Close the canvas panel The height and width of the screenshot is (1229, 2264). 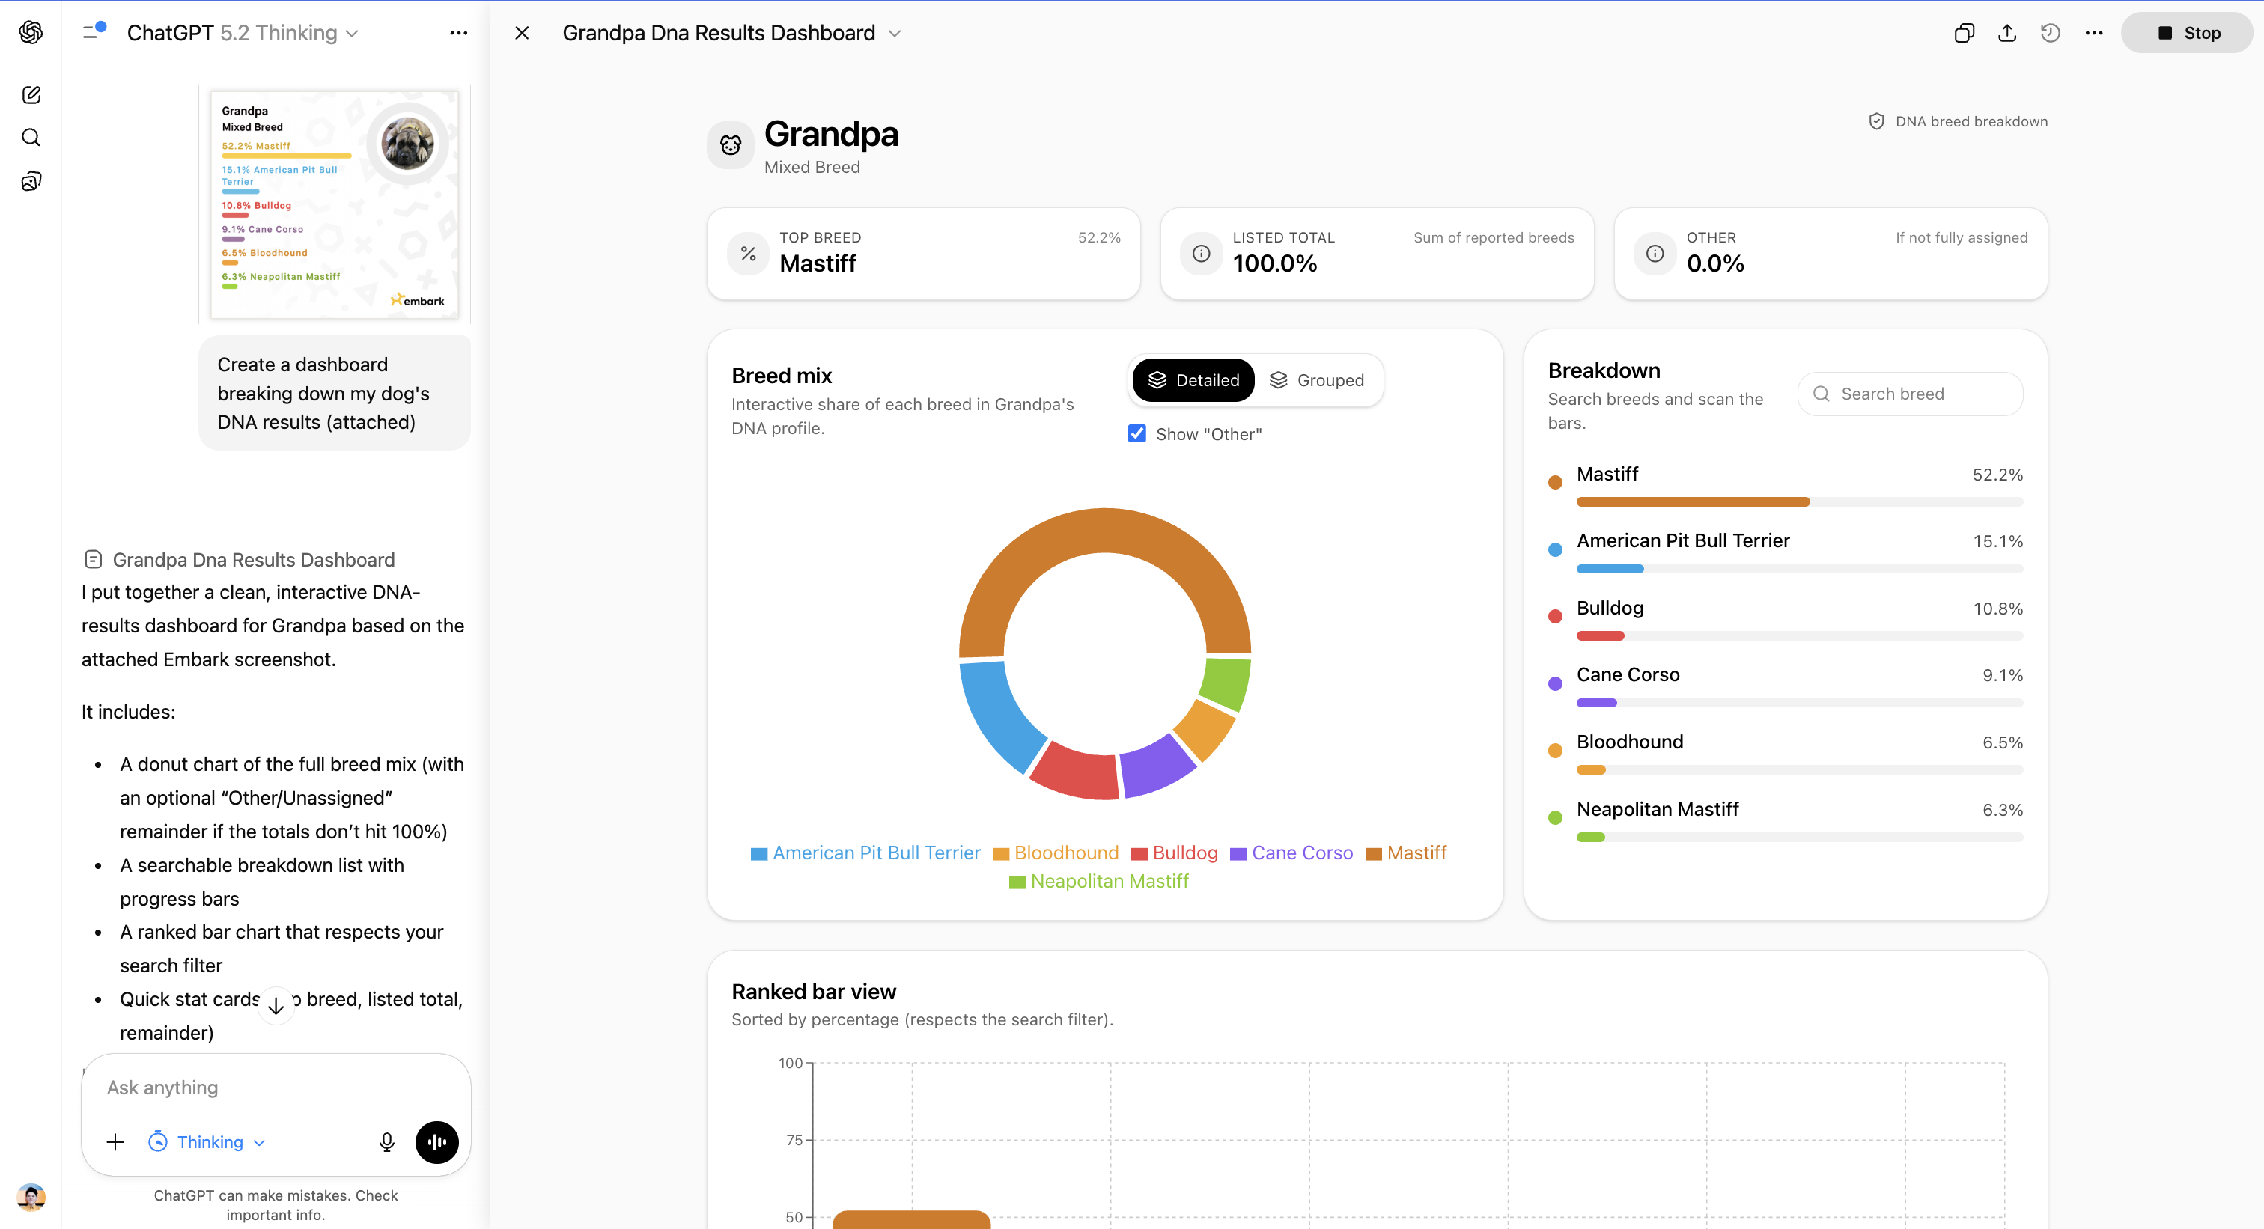click(x=522, y=32)
